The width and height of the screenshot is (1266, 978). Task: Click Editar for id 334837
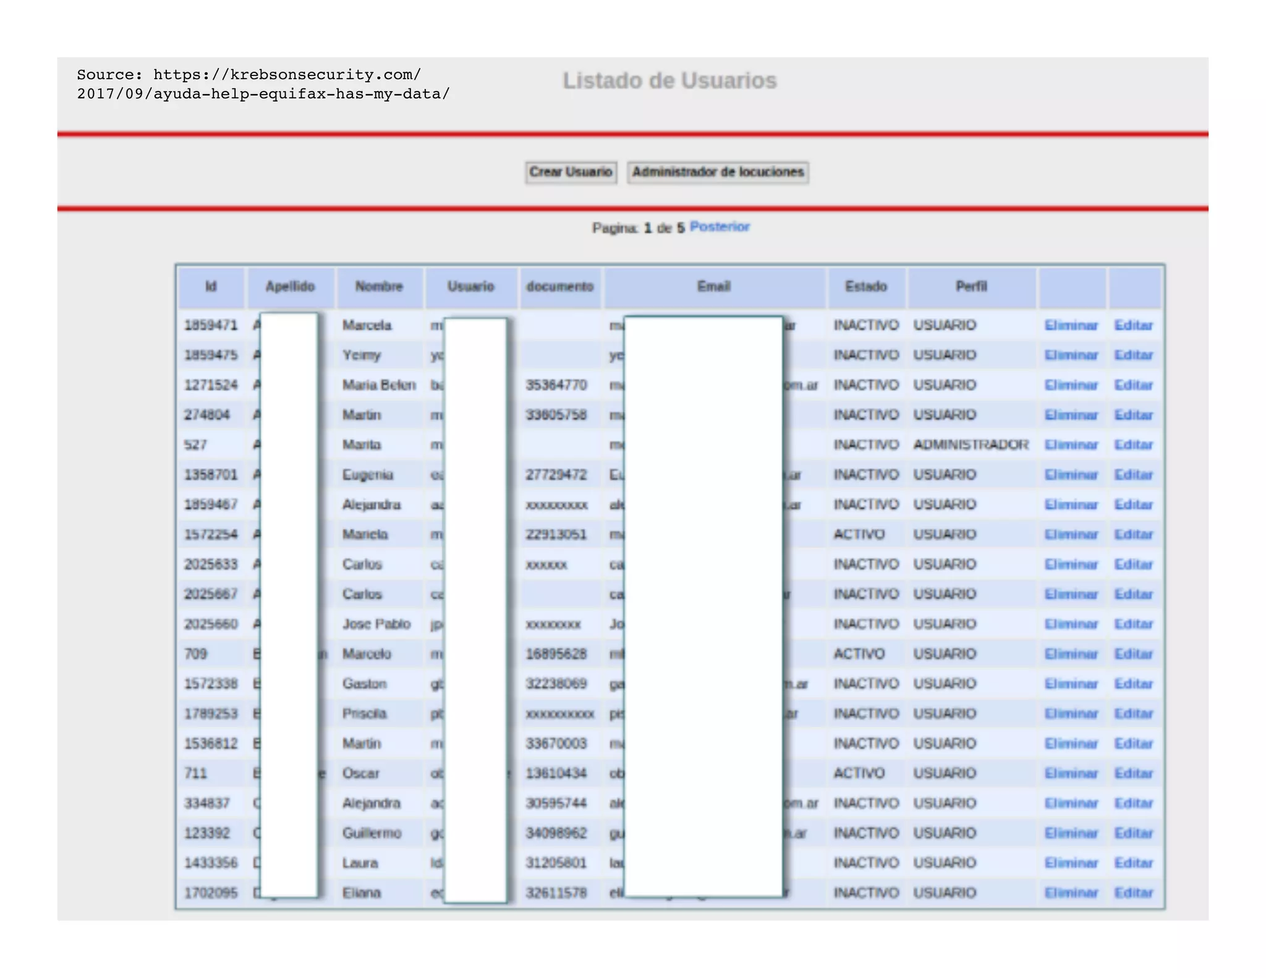tap(1134, 803)
